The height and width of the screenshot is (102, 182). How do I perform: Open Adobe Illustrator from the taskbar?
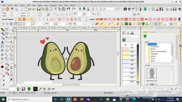tap(95, 99)
